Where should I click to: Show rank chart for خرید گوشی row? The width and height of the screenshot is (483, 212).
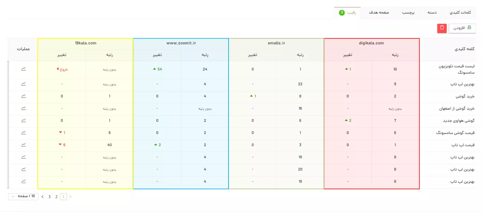24,96
